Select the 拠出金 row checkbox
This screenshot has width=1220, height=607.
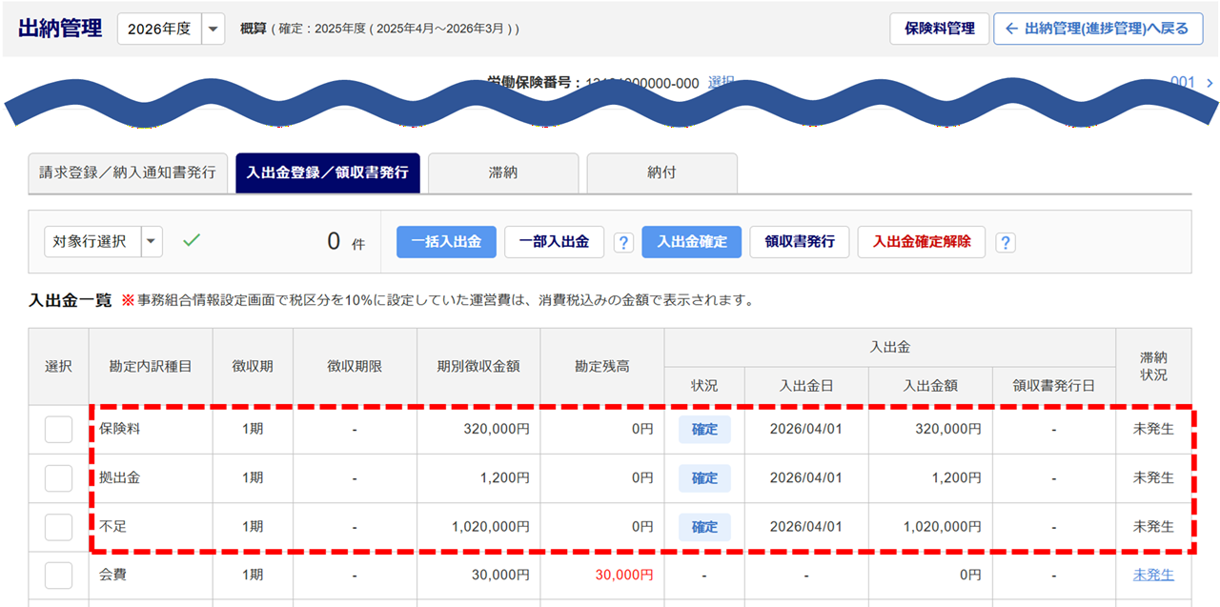point(58,478)
